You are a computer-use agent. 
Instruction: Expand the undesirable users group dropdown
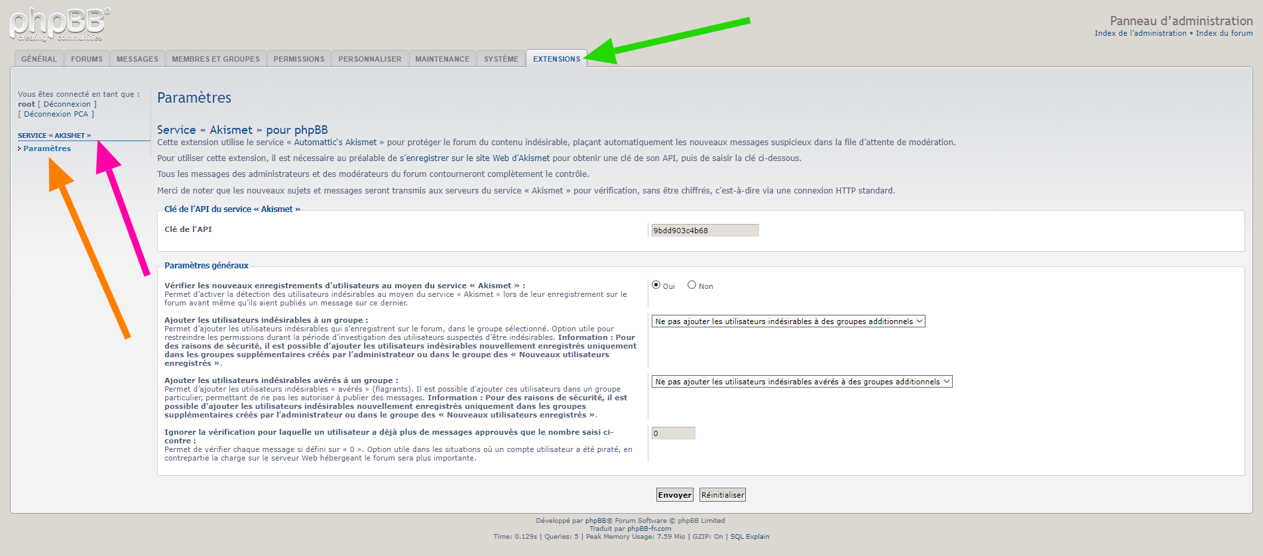coord(788,321)
